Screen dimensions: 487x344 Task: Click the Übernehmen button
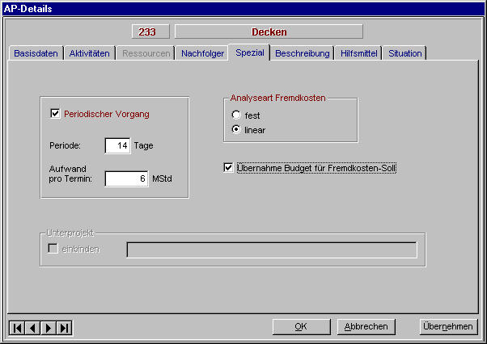click(447, 326)
